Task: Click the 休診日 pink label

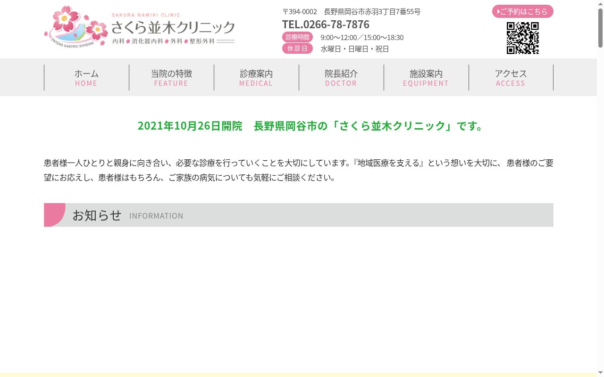Action: pyautogui.click(x=297, y=49)
